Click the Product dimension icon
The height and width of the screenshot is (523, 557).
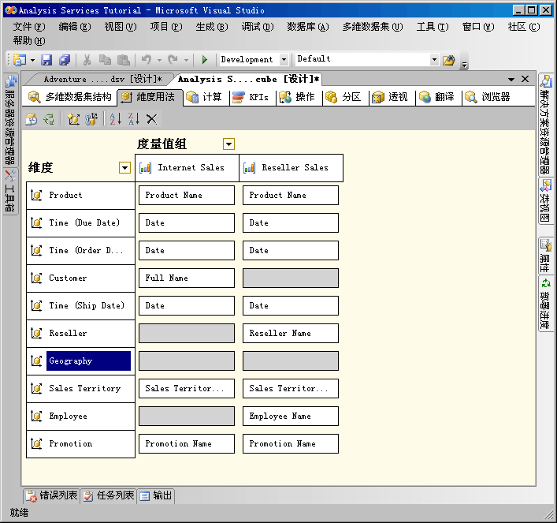point(36,195)
